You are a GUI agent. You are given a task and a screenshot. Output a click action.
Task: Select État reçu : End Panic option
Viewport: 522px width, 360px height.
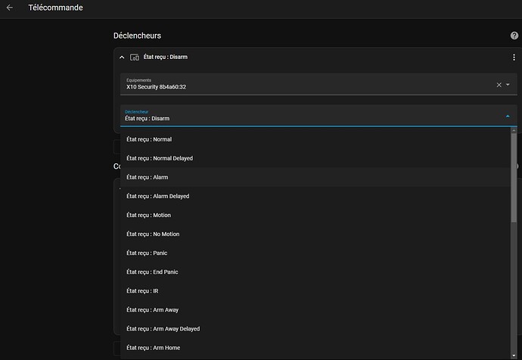click(152, 272)
